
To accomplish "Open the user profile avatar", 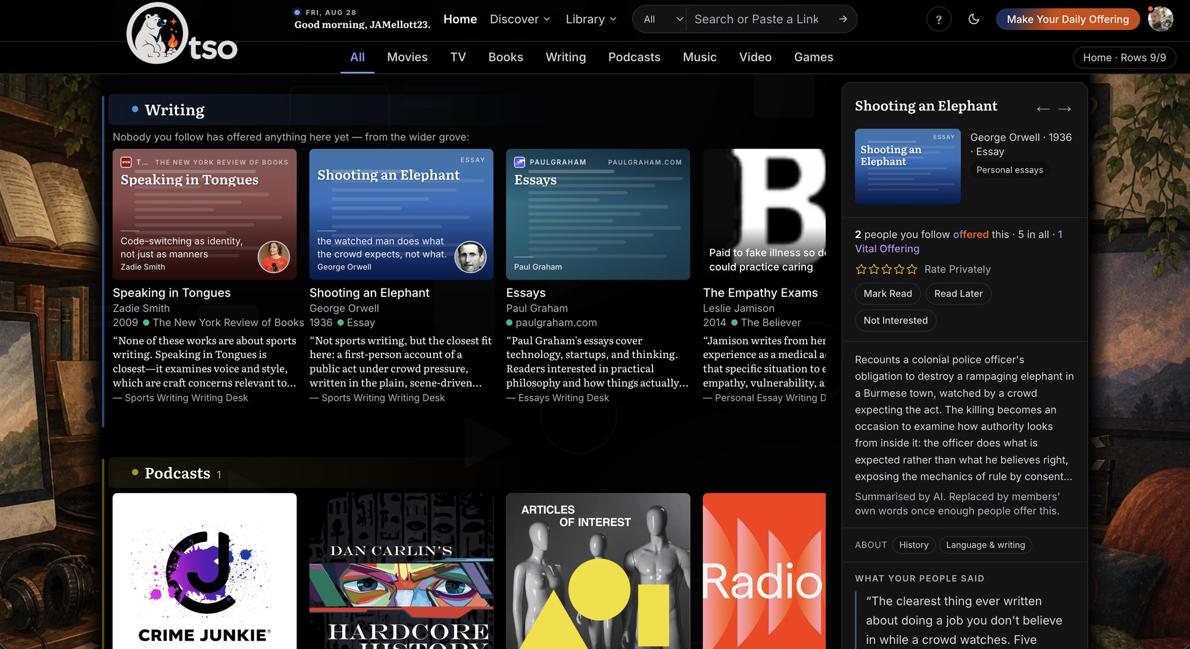I will point(1160,19).
